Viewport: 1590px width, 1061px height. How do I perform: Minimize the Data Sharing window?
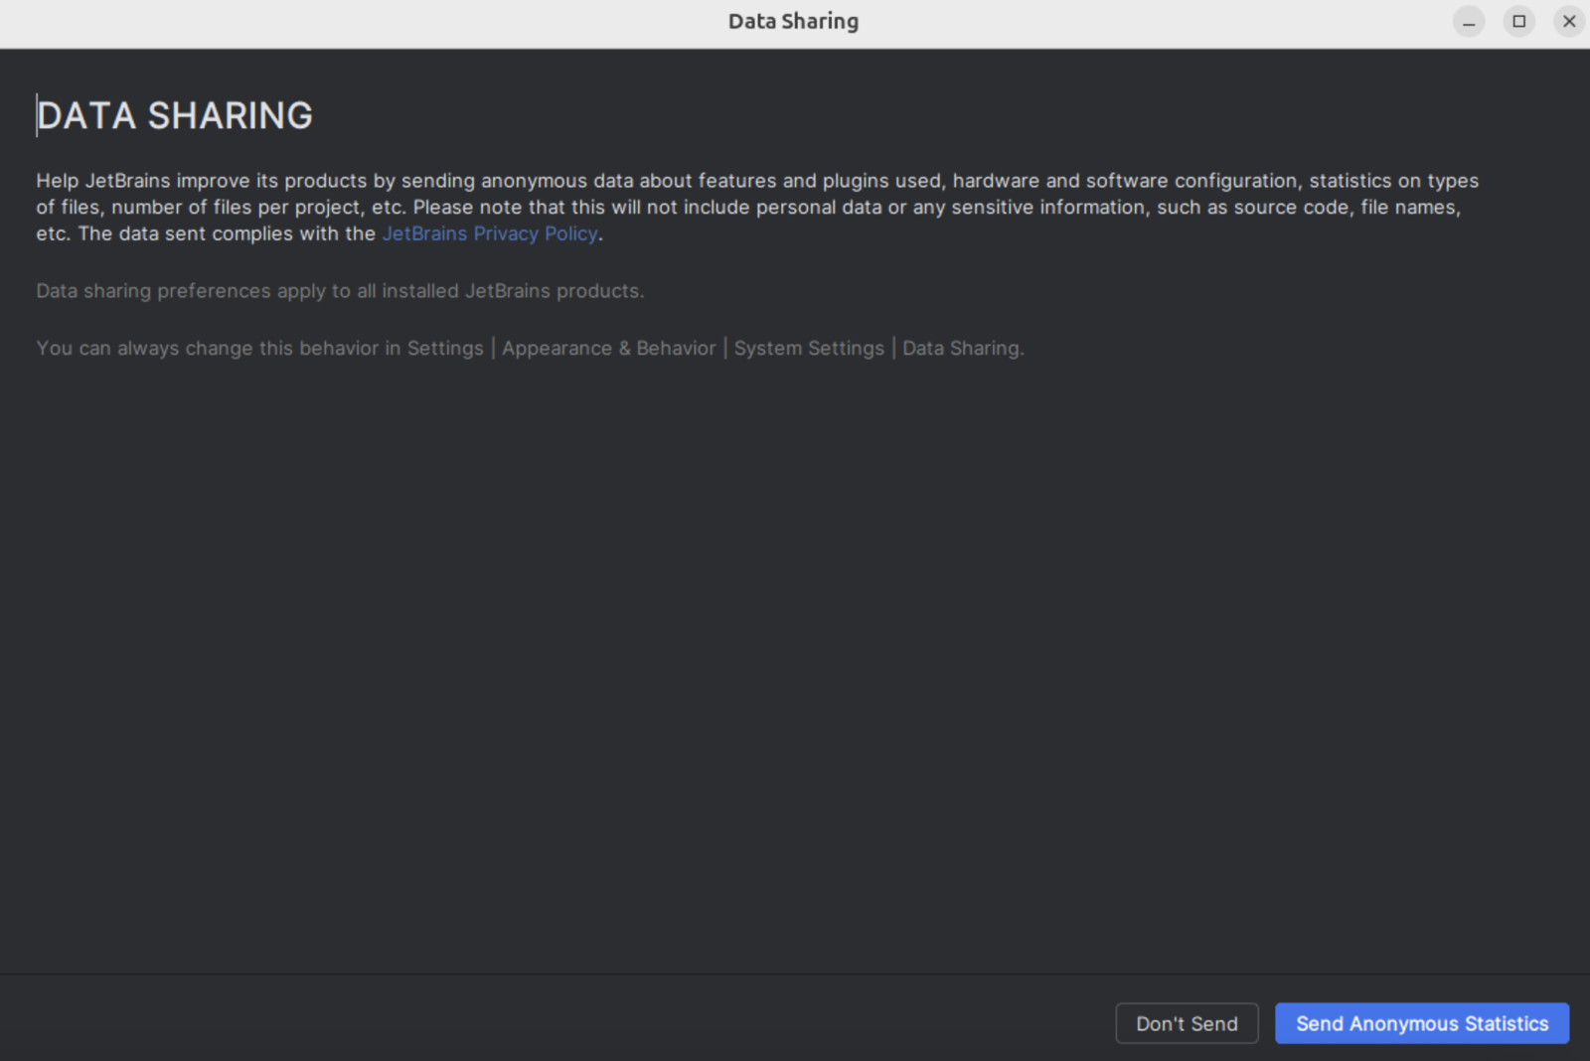pyautogui.click(x=1469, y=21)
